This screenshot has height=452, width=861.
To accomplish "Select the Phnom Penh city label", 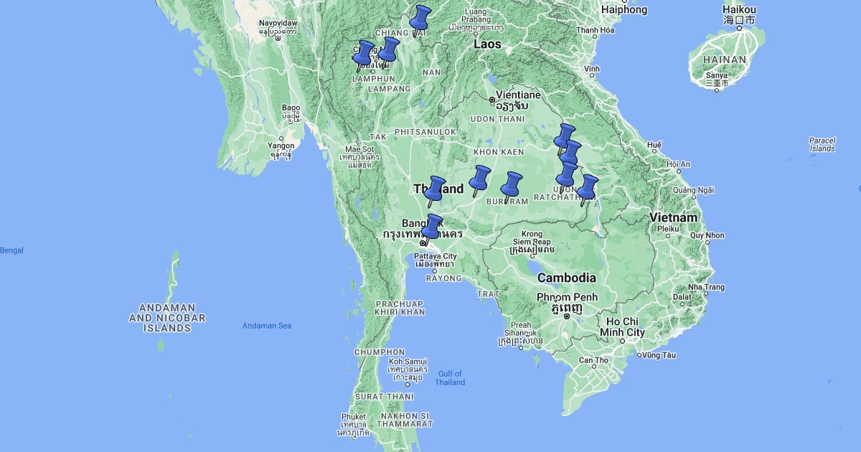I will point(567,297).
